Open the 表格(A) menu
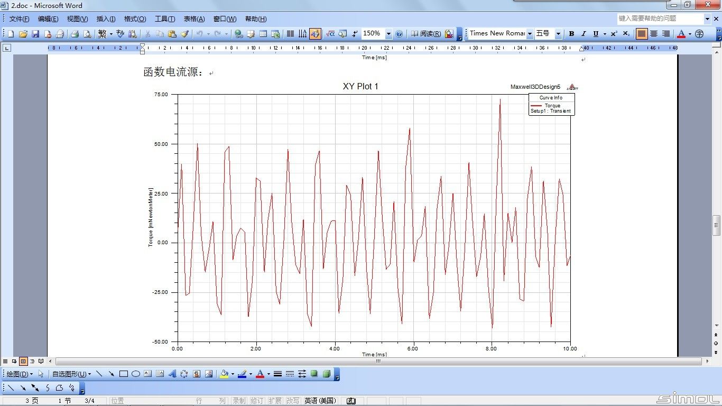Viewport: 722px width, 406px height. click(x=194, y=19)
